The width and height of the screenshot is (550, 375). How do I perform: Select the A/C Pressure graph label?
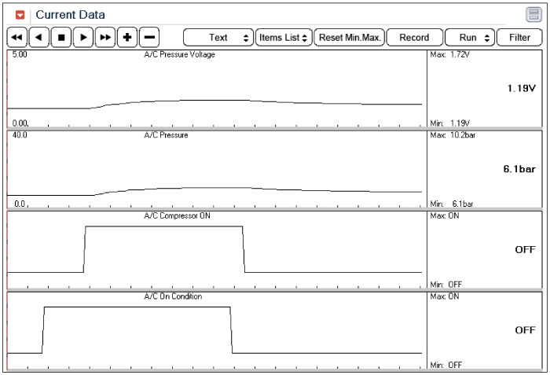pos(166,135)
